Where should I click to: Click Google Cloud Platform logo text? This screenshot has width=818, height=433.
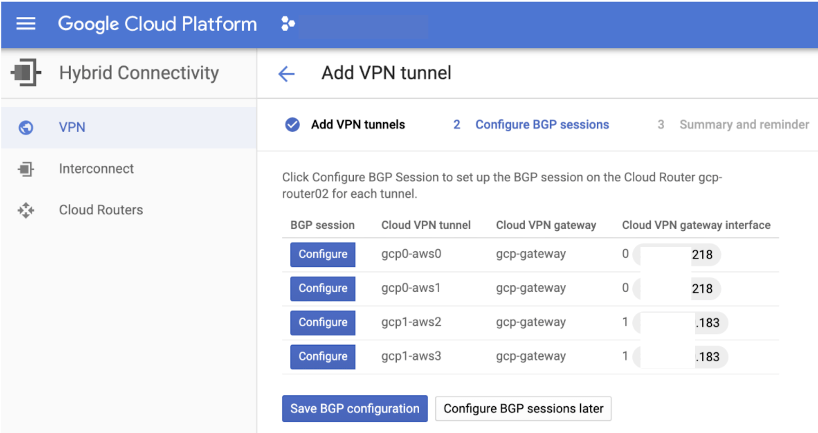[157, 24]
